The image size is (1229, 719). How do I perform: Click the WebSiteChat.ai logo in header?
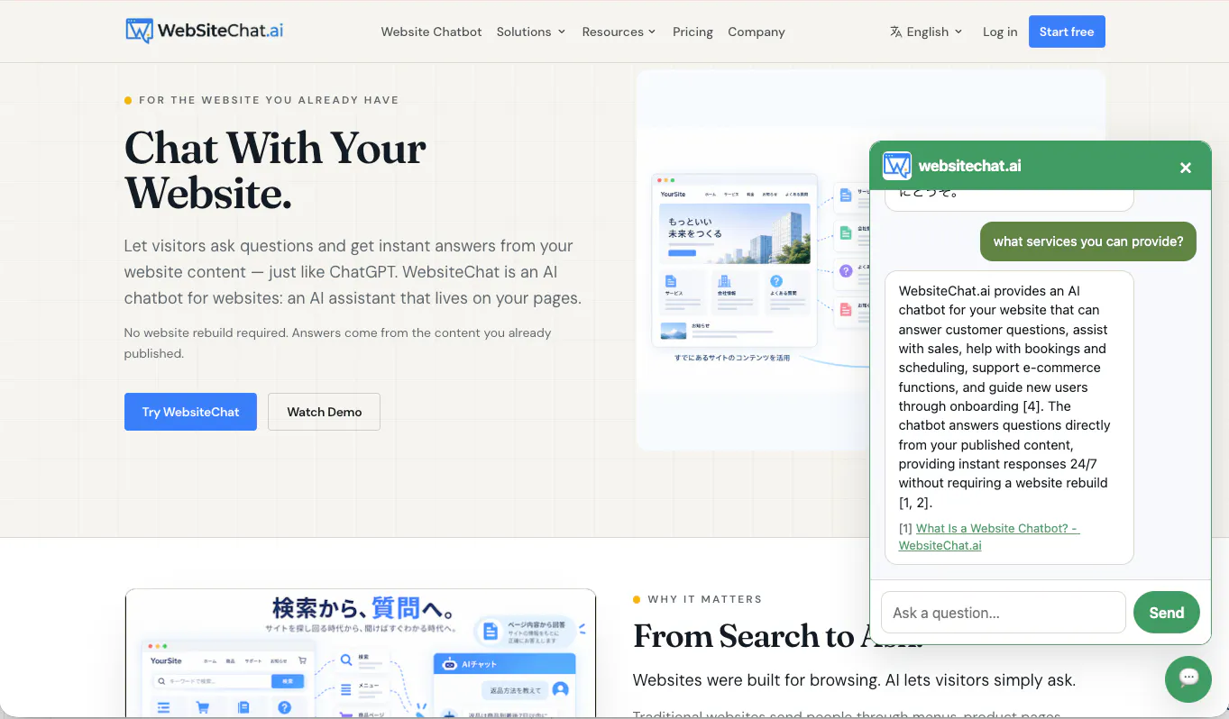pos(205,31)
